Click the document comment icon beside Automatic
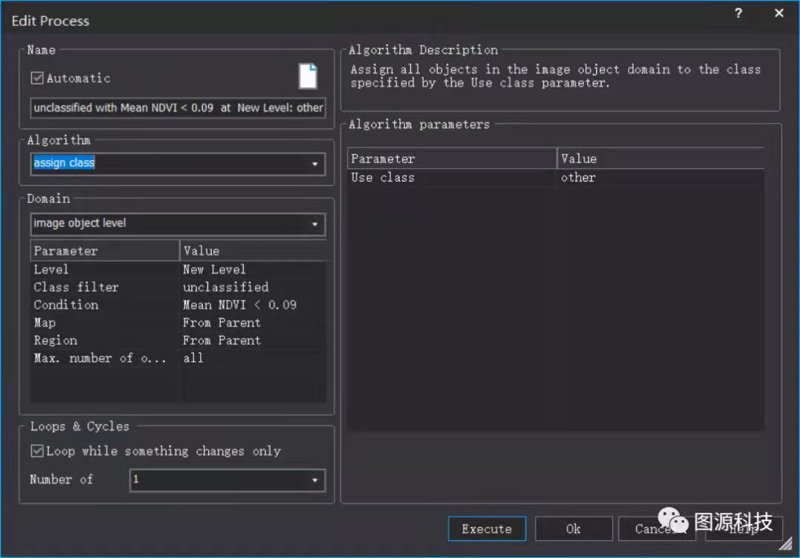The height and width of the screenshot is (558, 800). click(307, 76)
